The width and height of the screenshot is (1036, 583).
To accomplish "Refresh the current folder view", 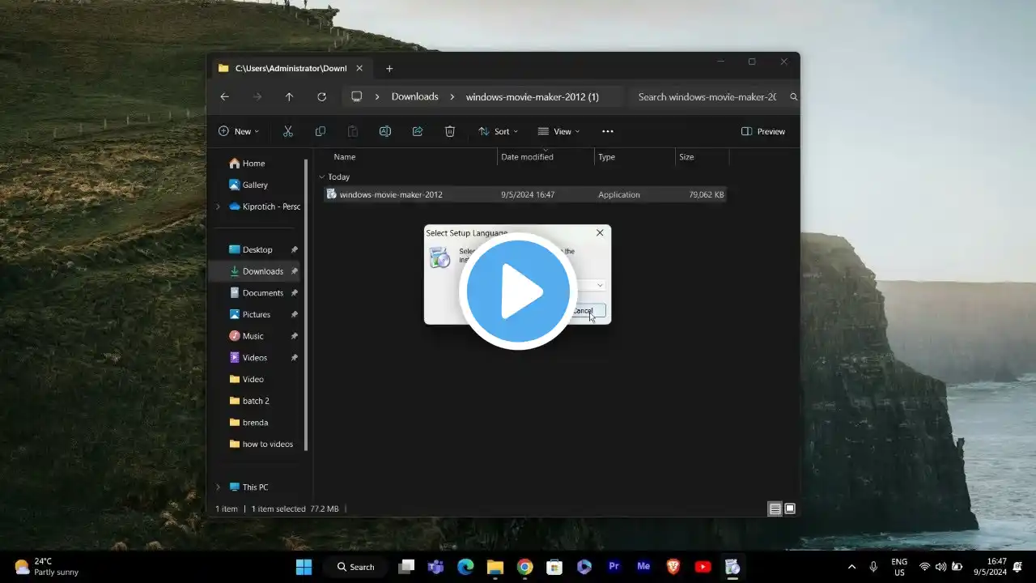I will (x=321, y=97).
